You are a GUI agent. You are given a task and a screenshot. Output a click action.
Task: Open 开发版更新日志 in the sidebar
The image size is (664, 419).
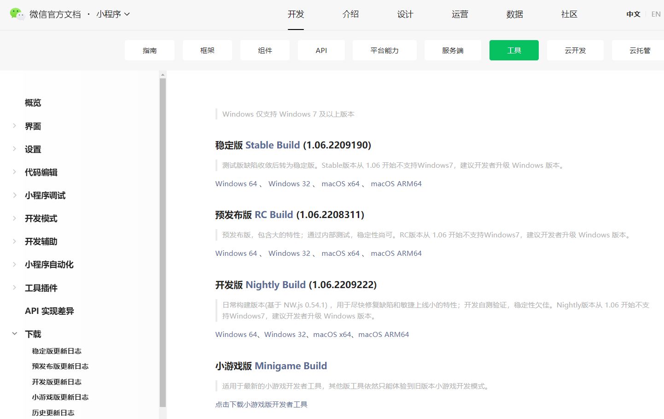click(57, 382)
